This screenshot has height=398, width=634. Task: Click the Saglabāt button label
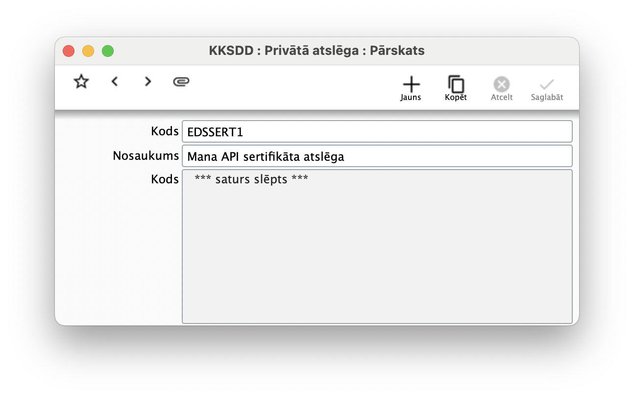(x=547, y=97)
